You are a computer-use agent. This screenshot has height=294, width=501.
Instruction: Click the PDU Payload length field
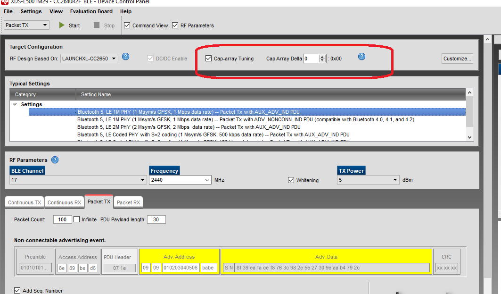click(156, 219)
